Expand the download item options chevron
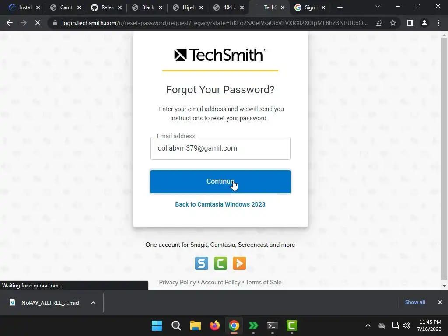Image resolution: width=448 pixels, height=336 pixels. point(93,303)
